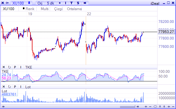Click the Ortalama button

click(x=74, y=9)
